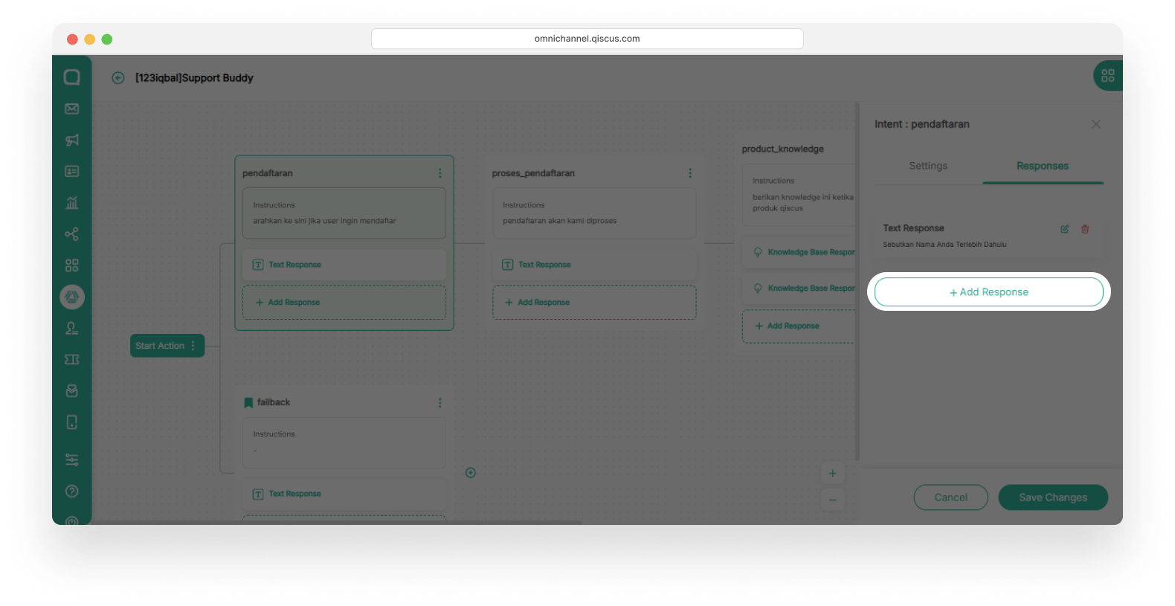Image resolution: width=1175 pixels, height=606 pixels.
Task: Click the 'proses_pendaftaran' card title
Action: (x=533, y=173)
